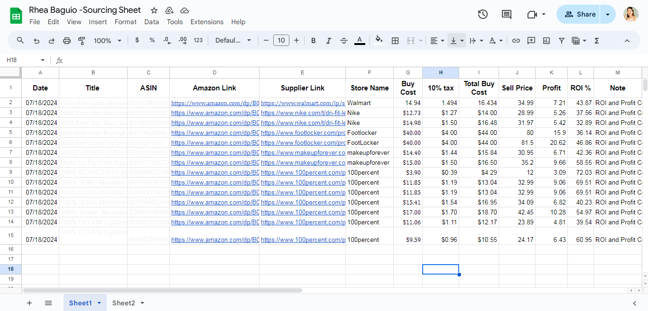
Task: Click the add sheet plus button
Action: point(29,303)
